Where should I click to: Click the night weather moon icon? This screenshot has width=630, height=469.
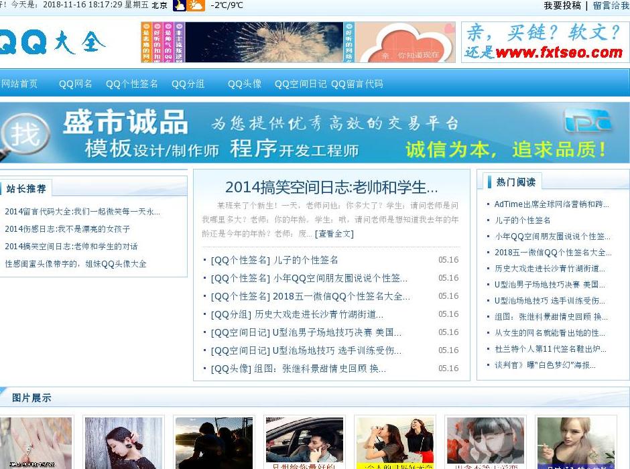(x=179, y=5)
